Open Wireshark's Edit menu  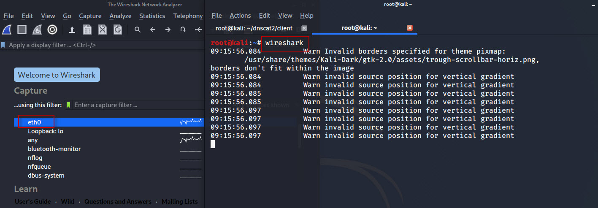tap(27, 16)
